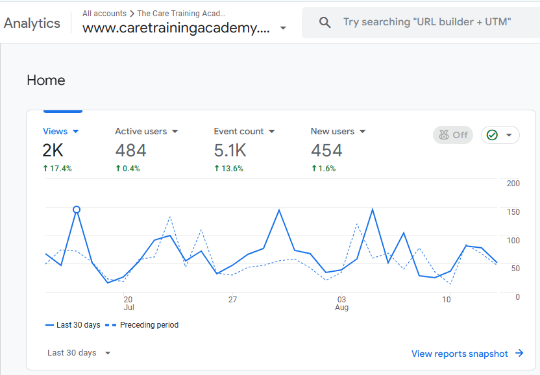
Task: Click the green checkmark data quality icon
Action: pyautogui.click(x=492, y=135)
